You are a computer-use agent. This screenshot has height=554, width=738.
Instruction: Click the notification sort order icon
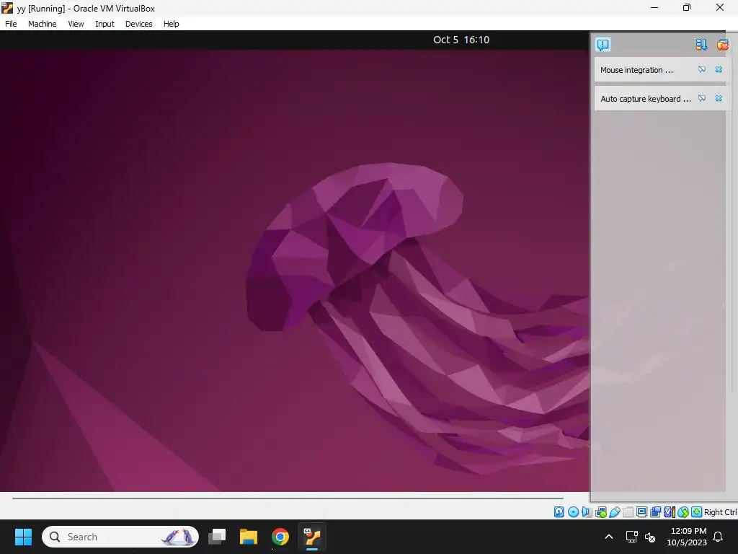[701, 44]
